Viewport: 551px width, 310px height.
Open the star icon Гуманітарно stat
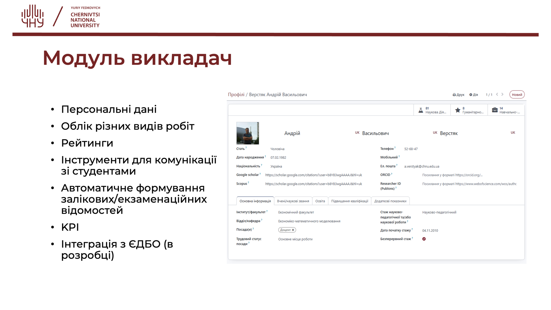pyautogui.click(x=469, y=110)
